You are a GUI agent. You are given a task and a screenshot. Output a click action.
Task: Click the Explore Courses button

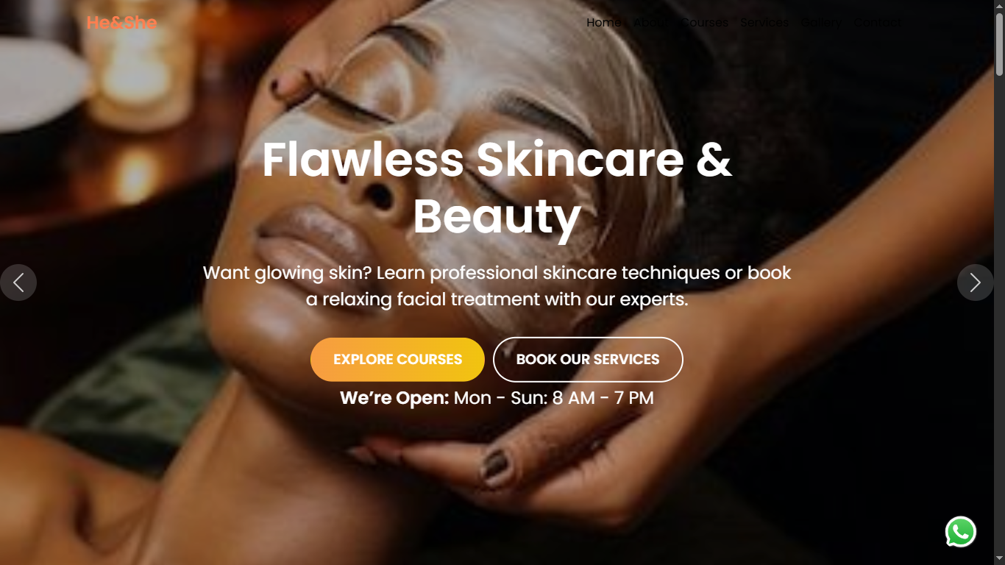[x=397, y=360]
